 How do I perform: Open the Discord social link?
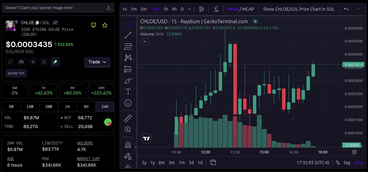pyautogui.click(x=21, y=62)
